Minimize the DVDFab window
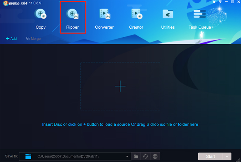241x162 pixels. pos(227,2)
